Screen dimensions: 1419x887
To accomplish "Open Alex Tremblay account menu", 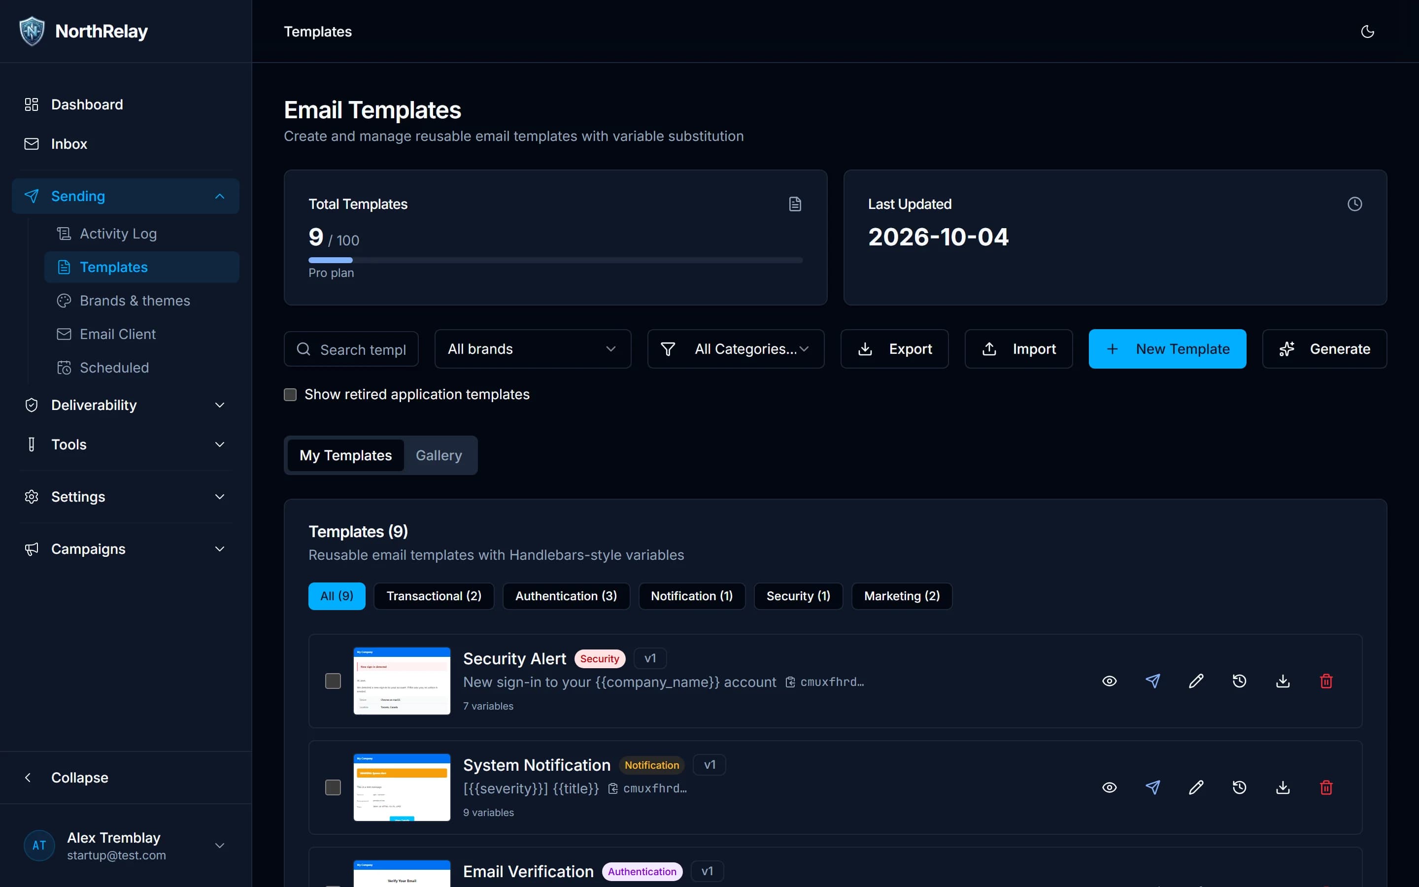I will (x=126, y=845).
